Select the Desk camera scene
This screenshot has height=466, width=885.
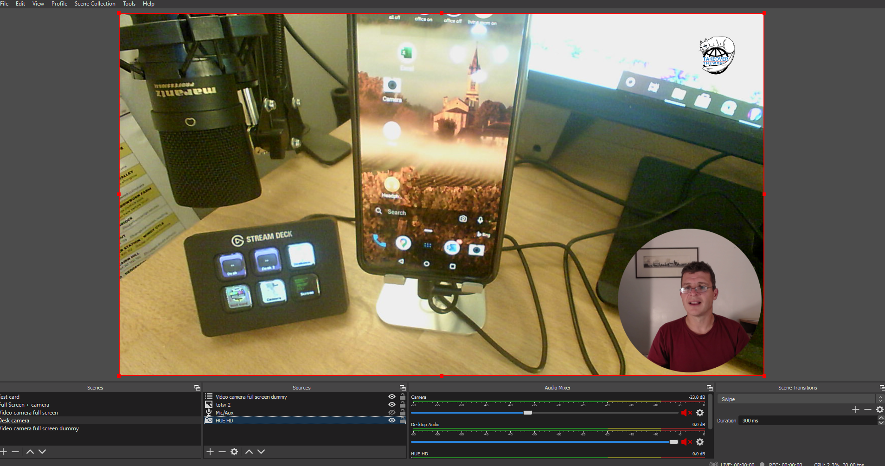[100, 421]
